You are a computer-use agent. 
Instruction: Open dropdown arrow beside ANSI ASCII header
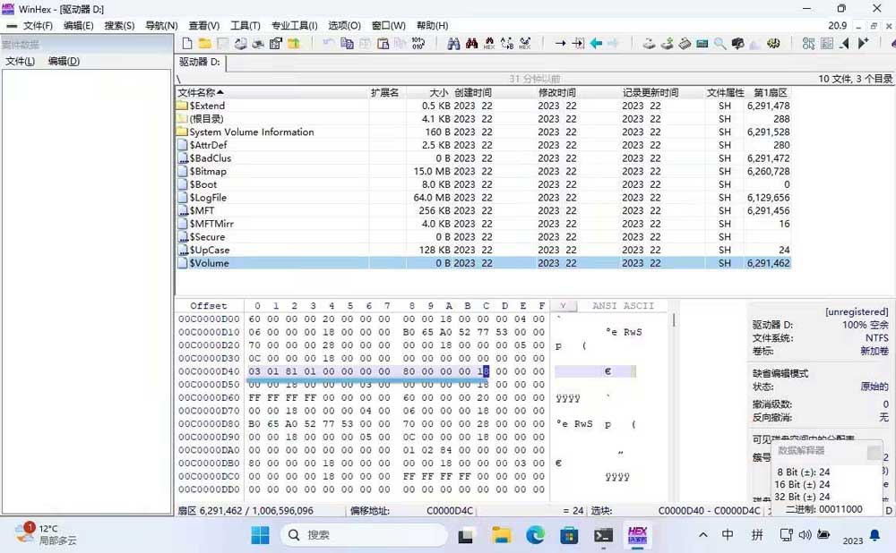tap(563, 306)
